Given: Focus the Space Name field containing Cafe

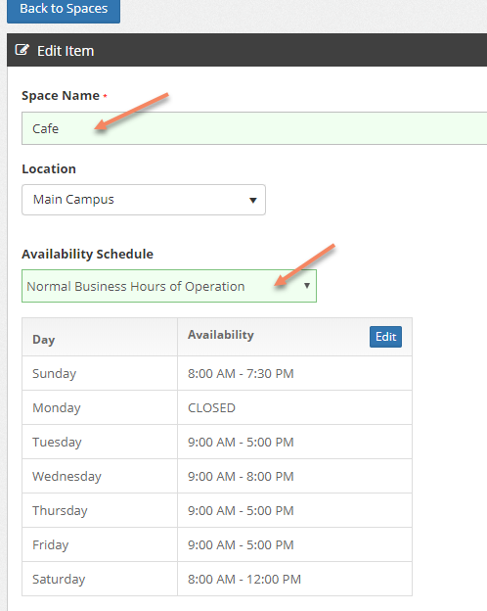Looking at the screenshot, I should tap(254, 128).
